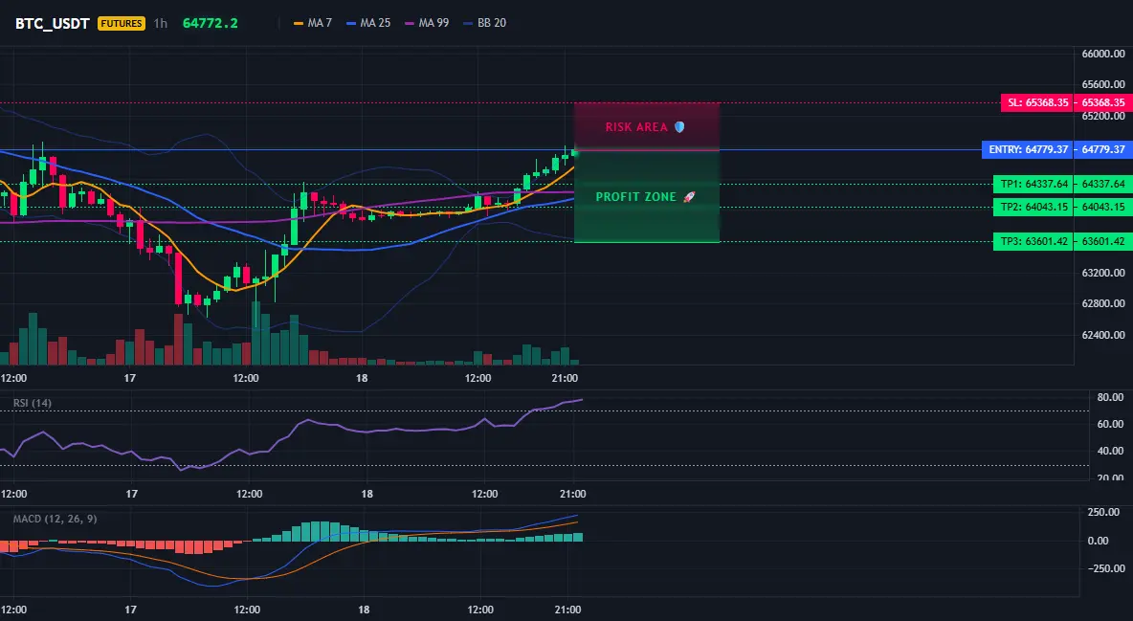Viewport: 1133px width, 621px height.
Task: Click the 60.00 RSI axis value
Action: (x=1110, y=424)
